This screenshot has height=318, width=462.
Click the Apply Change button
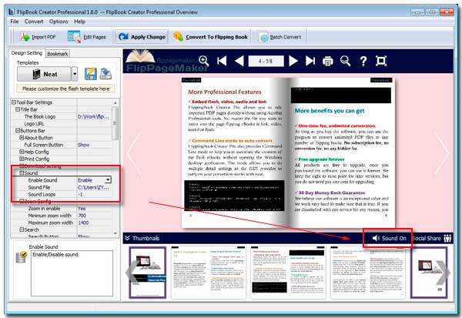[x=142, y=37]
